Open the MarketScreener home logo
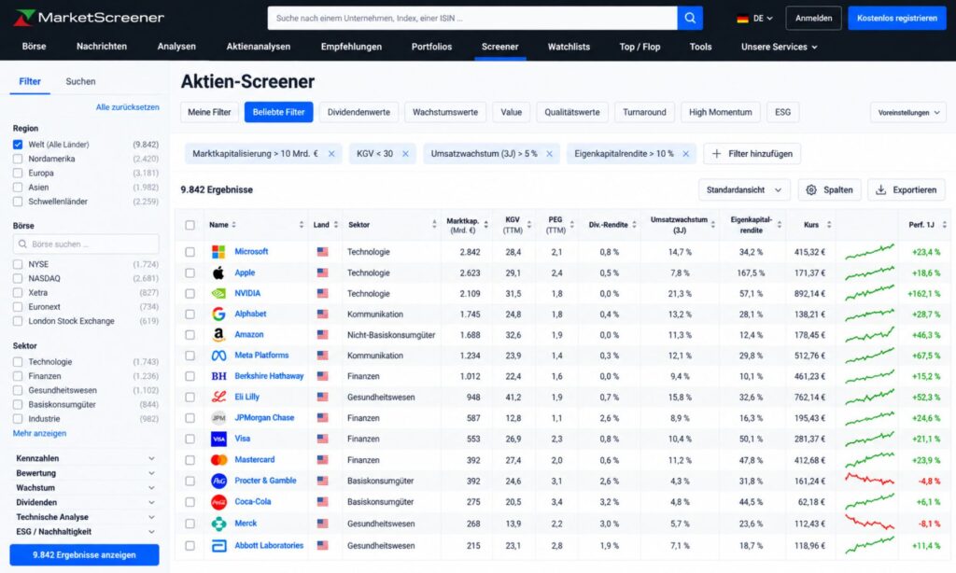 tap(89, 18)
